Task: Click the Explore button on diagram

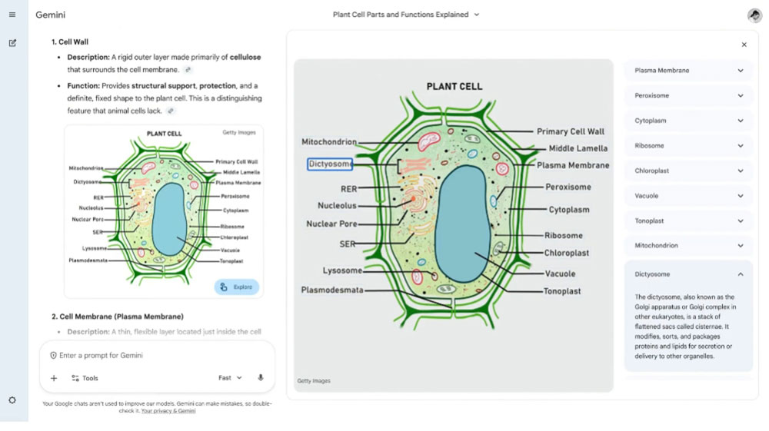Action: [236, 287]
